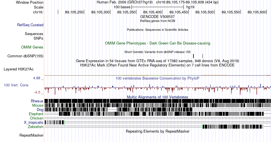271x142 pixels.
Task: Click the chr16: ruler label
Action: 38,12
